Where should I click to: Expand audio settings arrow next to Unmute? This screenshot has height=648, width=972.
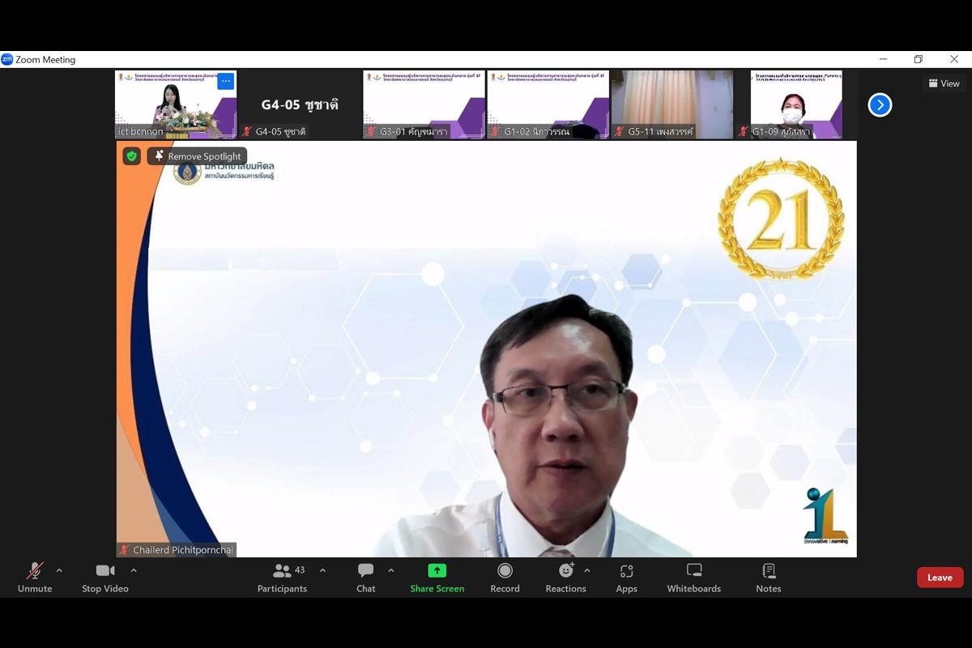coord(59,570)
